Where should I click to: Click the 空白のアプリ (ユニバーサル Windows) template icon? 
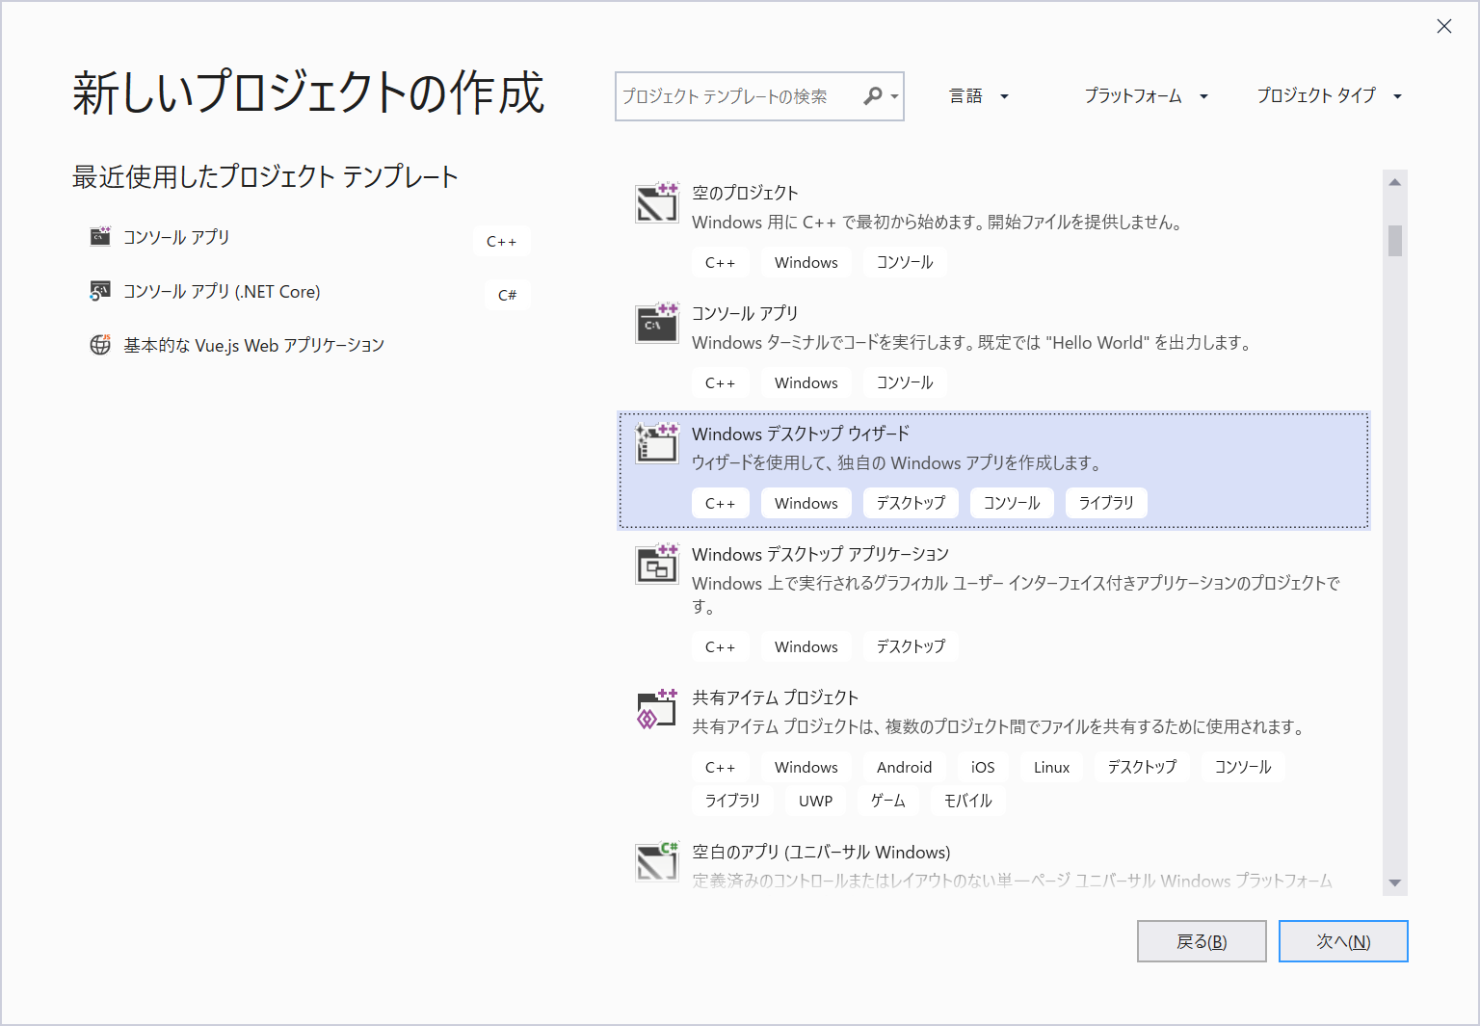coord(657,861)
